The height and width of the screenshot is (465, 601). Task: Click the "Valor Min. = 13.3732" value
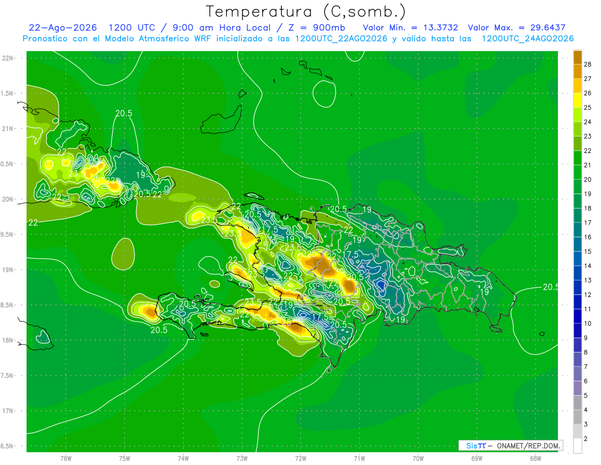[x=411, y=28]
